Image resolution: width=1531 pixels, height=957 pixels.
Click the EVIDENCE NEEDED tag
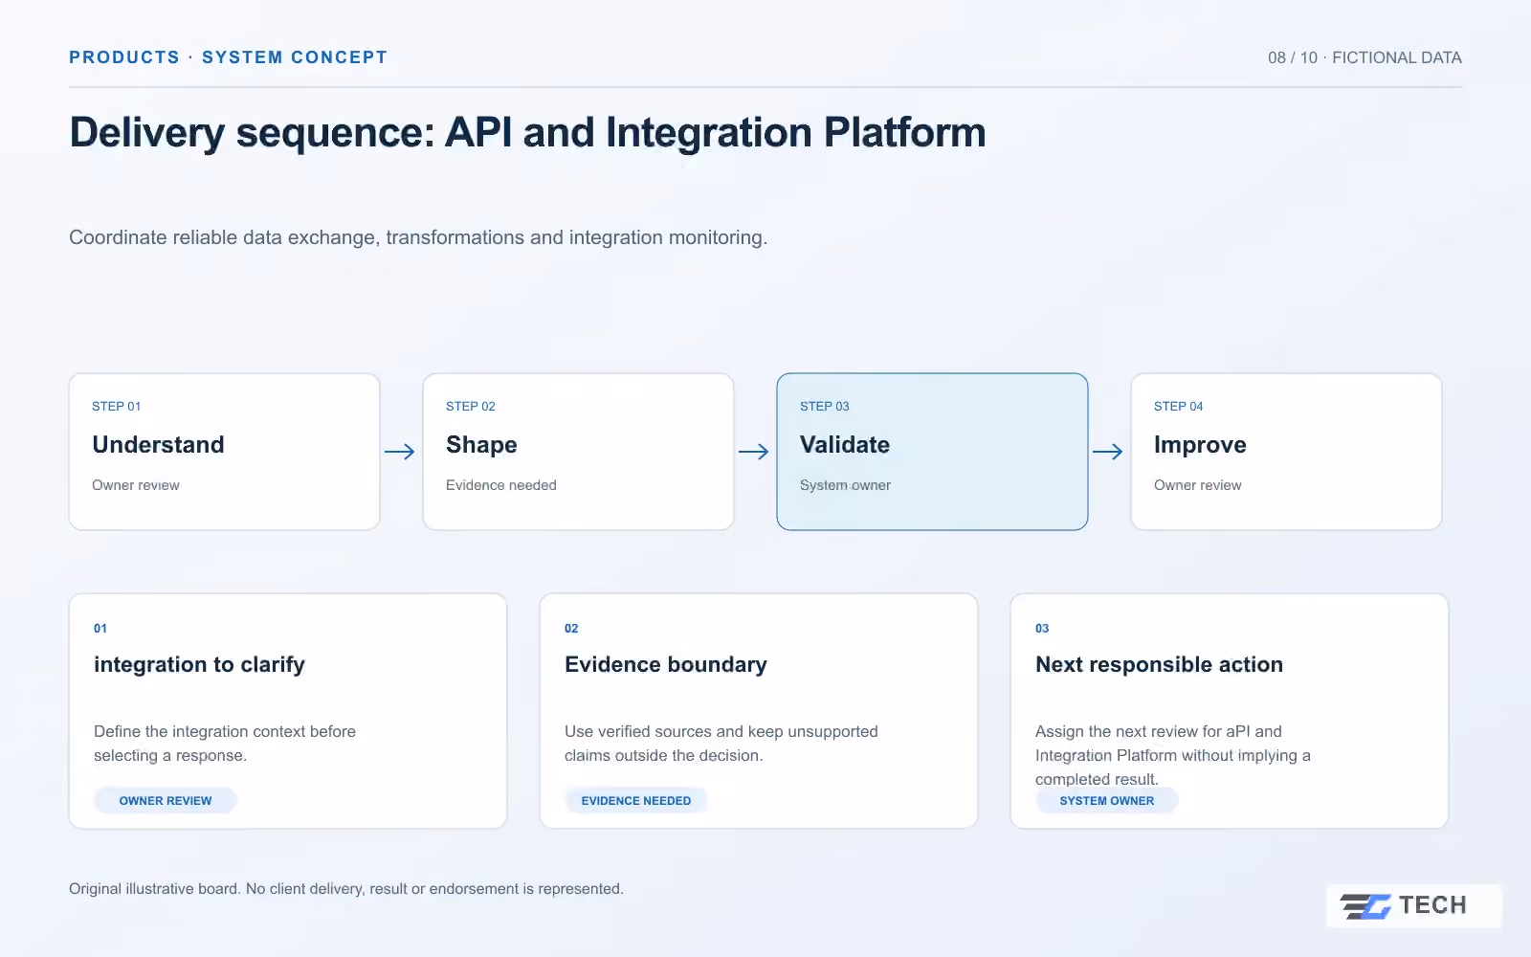[636, 801]
